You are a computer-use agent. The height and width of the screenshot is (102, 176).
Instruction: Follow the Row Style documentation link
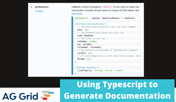pyautogui.click(x=77, y=14)
